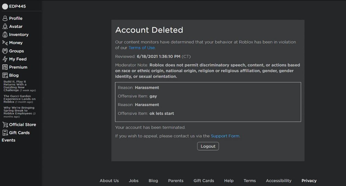Open Jobs footer link
This screenshot has width=346, height=186.
pyautogui.click(x=133, y=181)
